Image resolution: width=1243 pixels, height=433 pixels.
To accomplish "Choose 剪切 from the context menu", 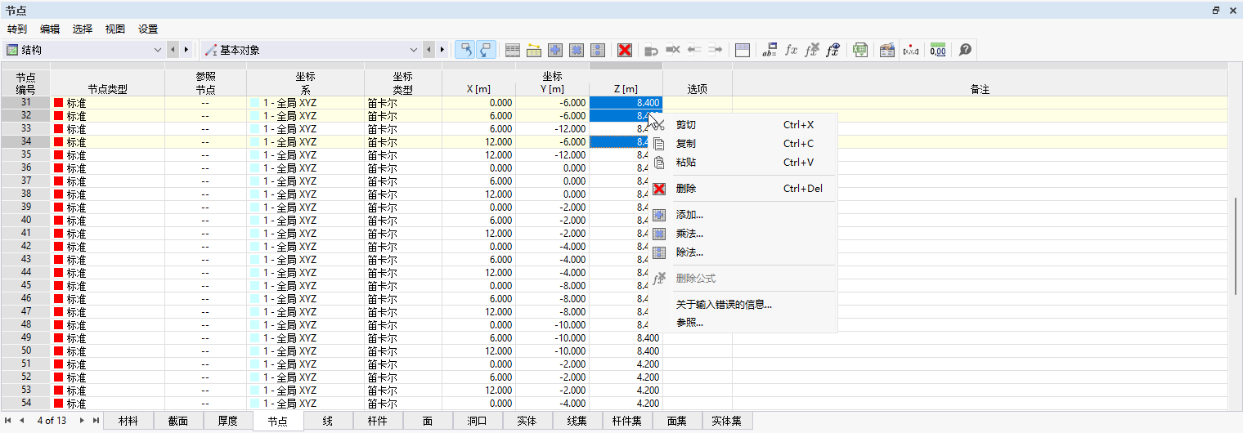I will tap(743, 125).
